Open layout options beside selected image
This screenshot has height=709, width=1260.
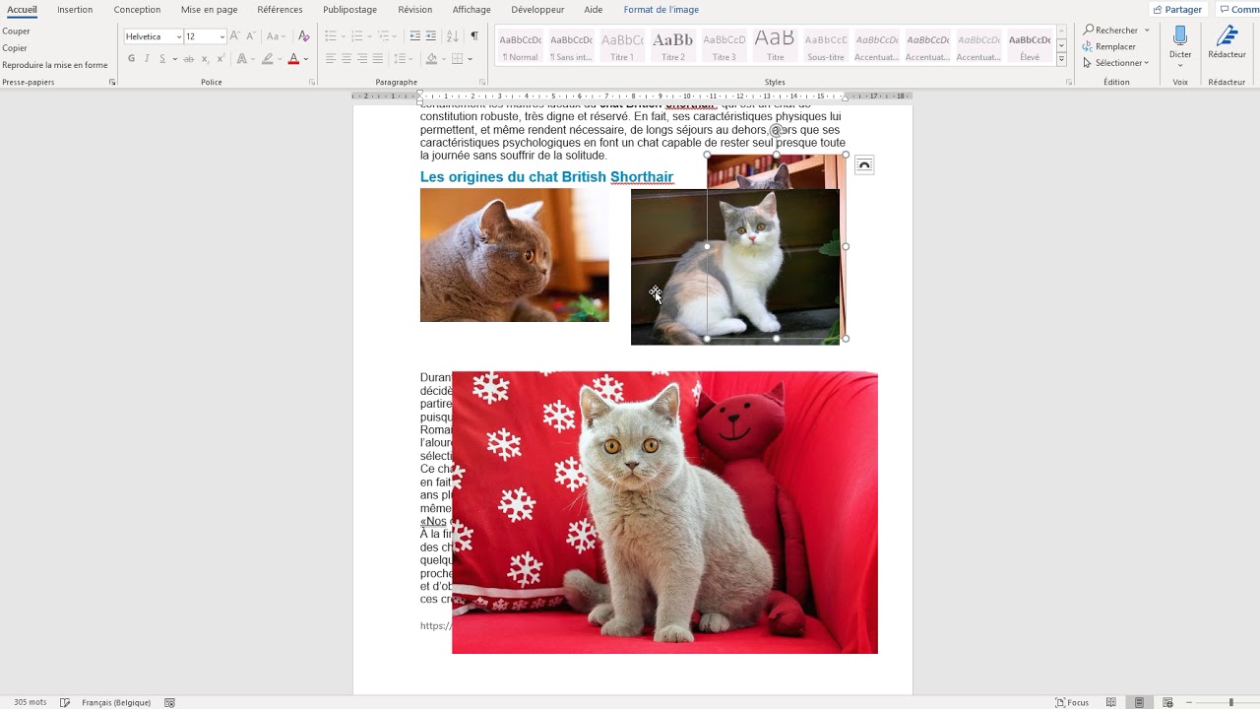click(864, 165)
